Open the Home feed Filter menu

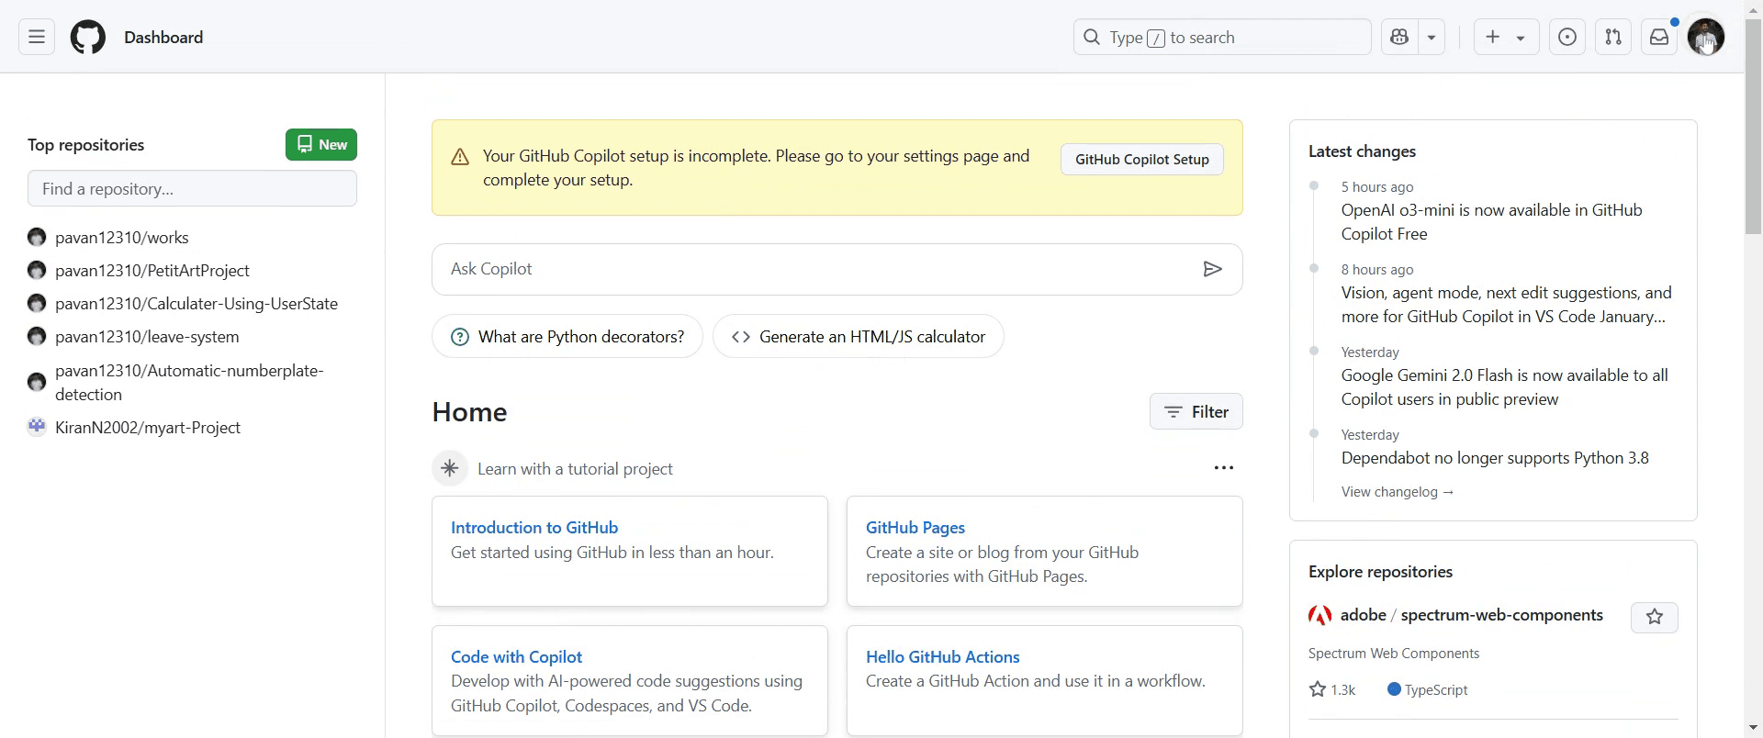pyautogui.click(x=1196, y=412)
